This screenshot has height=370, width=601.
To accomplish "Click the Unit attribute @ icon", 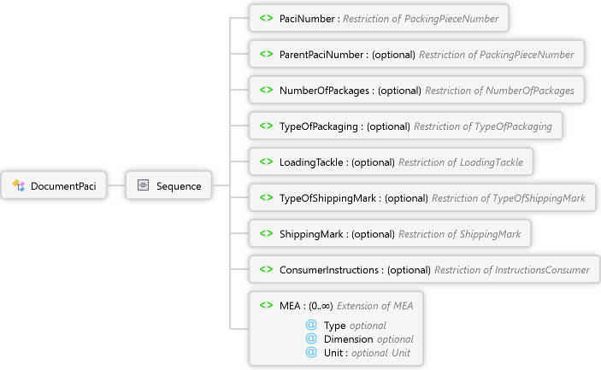I will pos(311,353).
